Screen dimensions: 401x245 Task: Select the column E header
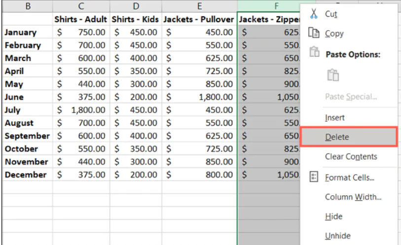pyautogui.click(x=199, y=6)
